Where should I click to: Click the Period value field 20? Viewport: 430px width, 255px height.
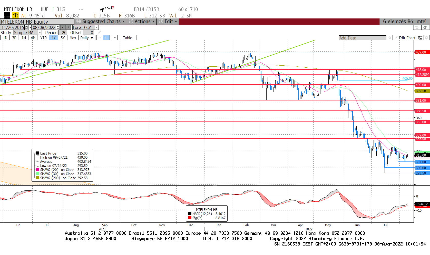[63, 33]
